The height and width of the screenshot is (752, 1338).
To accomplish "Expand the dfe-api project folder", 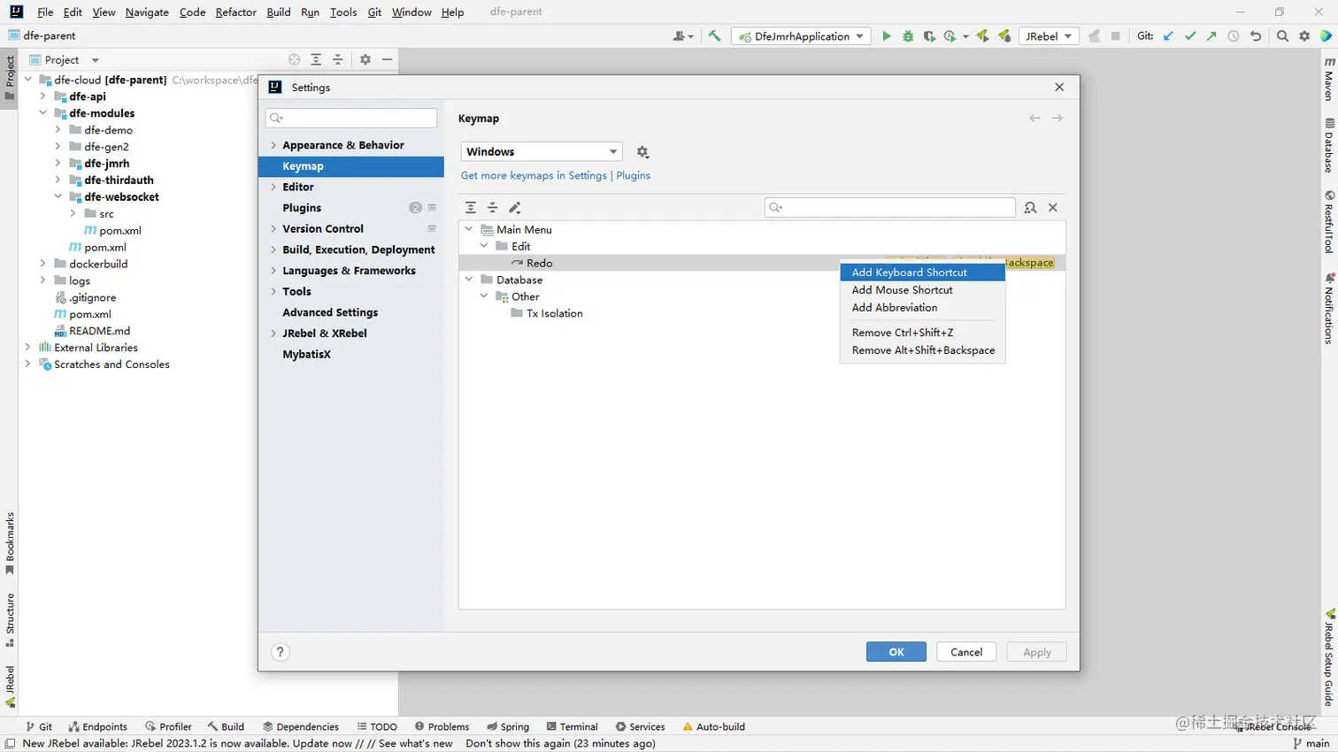I will 42,96.
